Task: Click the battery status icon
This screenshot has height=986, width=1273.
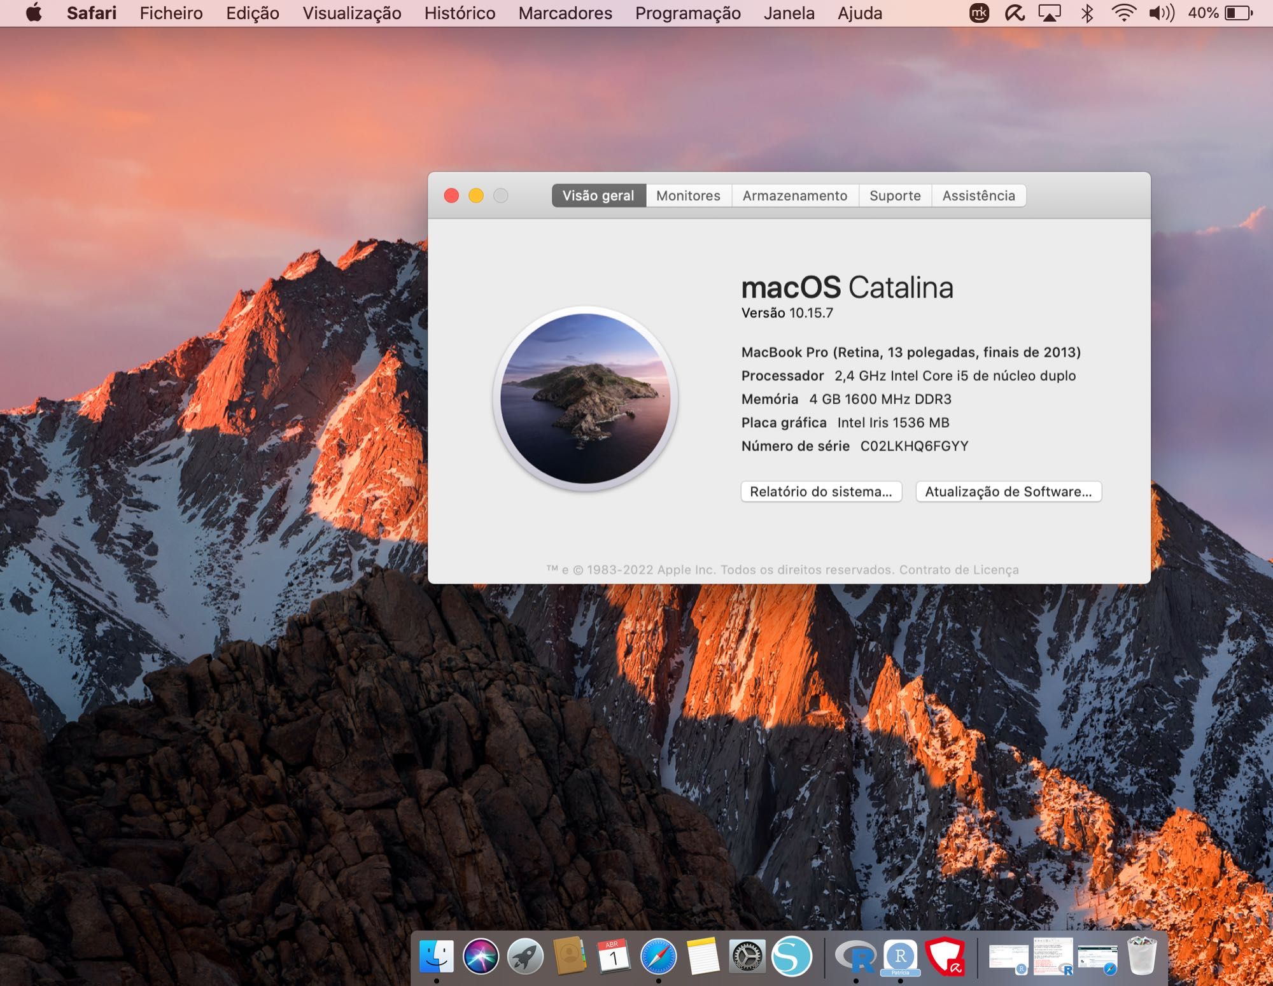Action: pyautogui.click(x=1238, y=13)
